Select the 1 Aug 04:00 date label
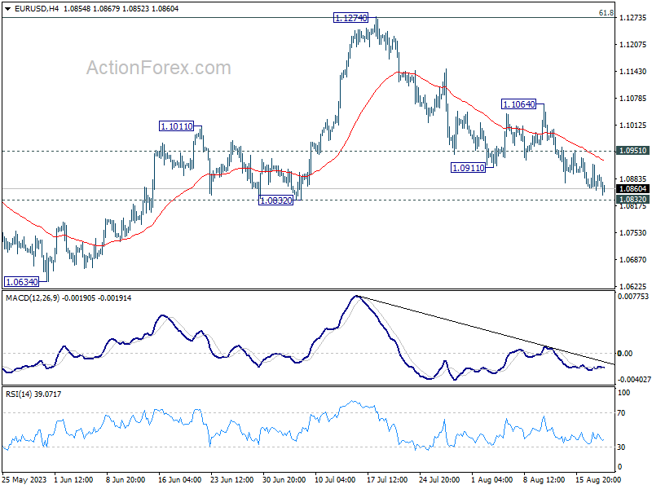Viewport: 652px width, 489px height. [492, 480]
